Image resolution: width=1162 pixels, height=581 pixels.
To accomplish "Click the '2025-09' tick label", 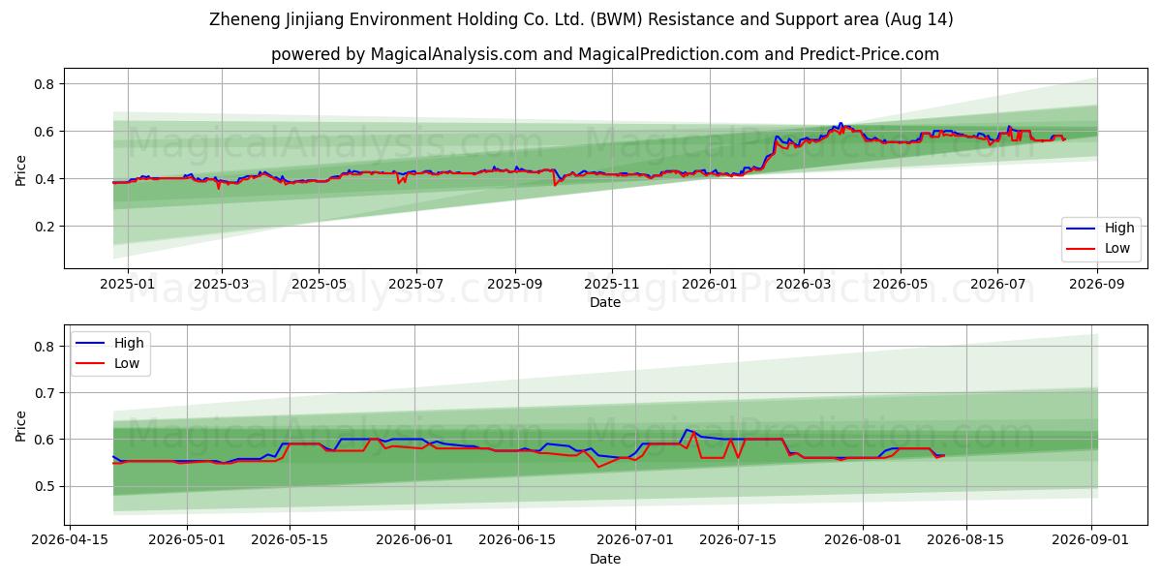I will tap(514, 285).
